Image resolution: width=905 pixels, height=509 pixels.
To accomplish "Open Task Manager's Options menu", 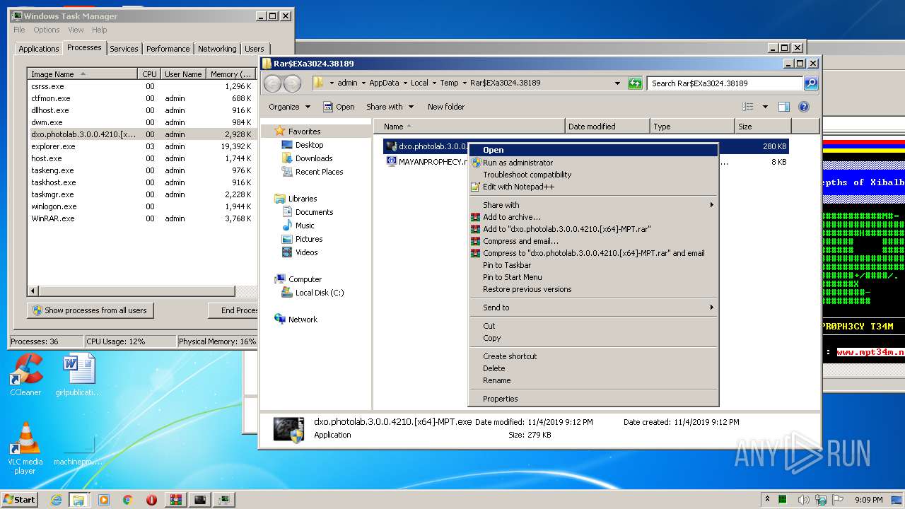I will click(x=47, y=30).
